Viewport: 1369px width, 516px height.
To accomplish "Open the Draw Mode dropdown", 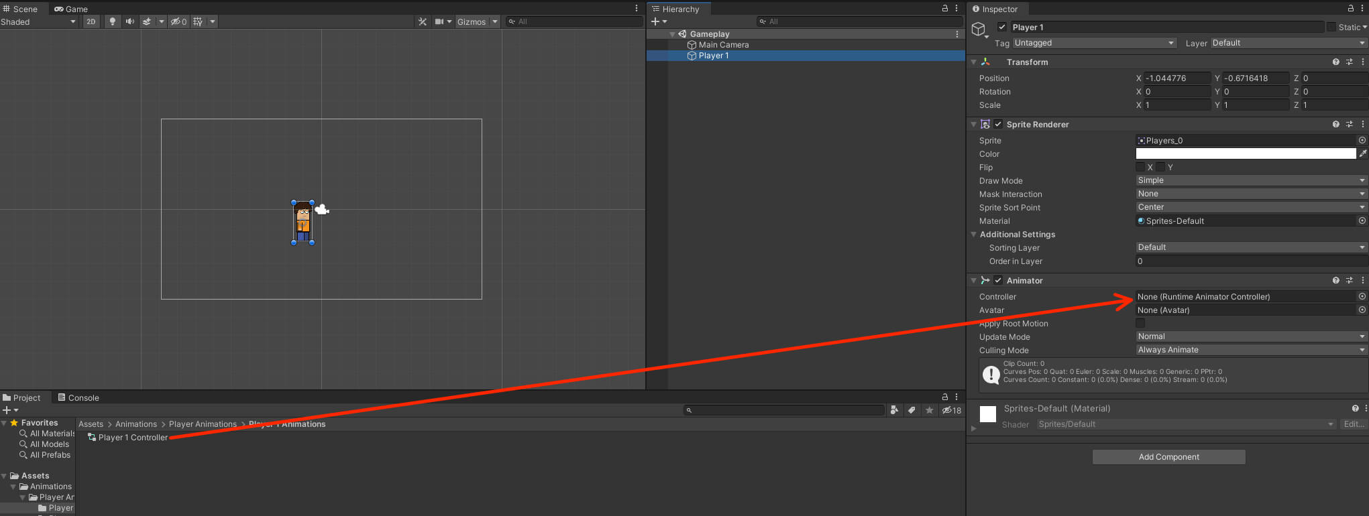I will tap(1251, 180).
